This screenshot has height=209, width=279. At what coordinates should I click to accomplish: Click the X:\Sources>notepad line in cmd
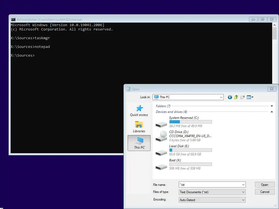coord(30,47)
